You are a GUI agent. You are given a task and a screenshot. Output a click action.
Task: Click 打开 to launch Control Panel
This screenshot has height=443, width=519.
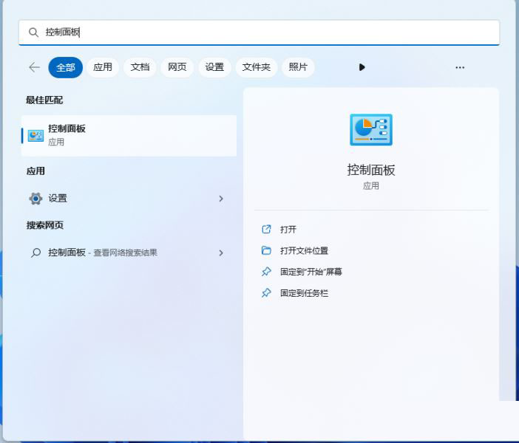point(288,230)
